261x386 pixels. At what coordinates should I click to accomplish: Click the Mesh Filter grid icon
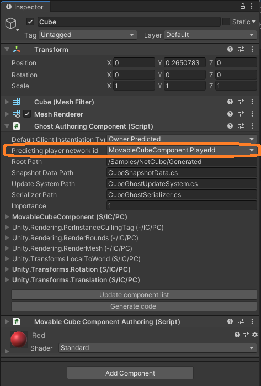(x=17, y=102)
